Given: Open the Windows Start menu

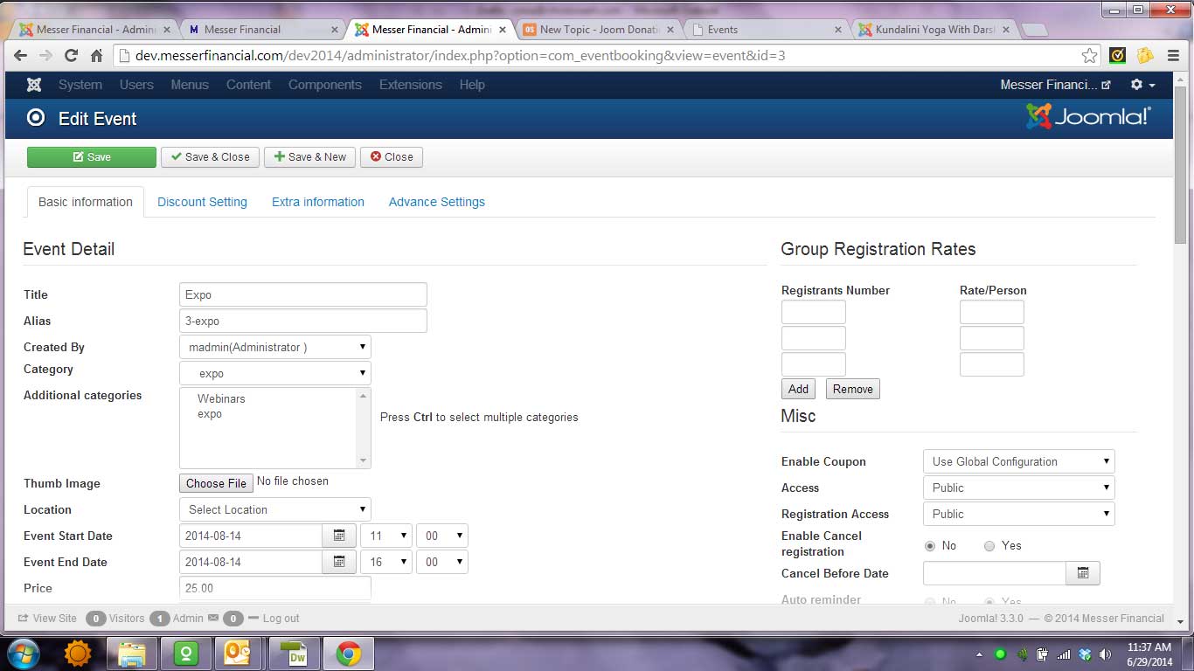Looking at the screenshot, I should [x=24, y=654].
